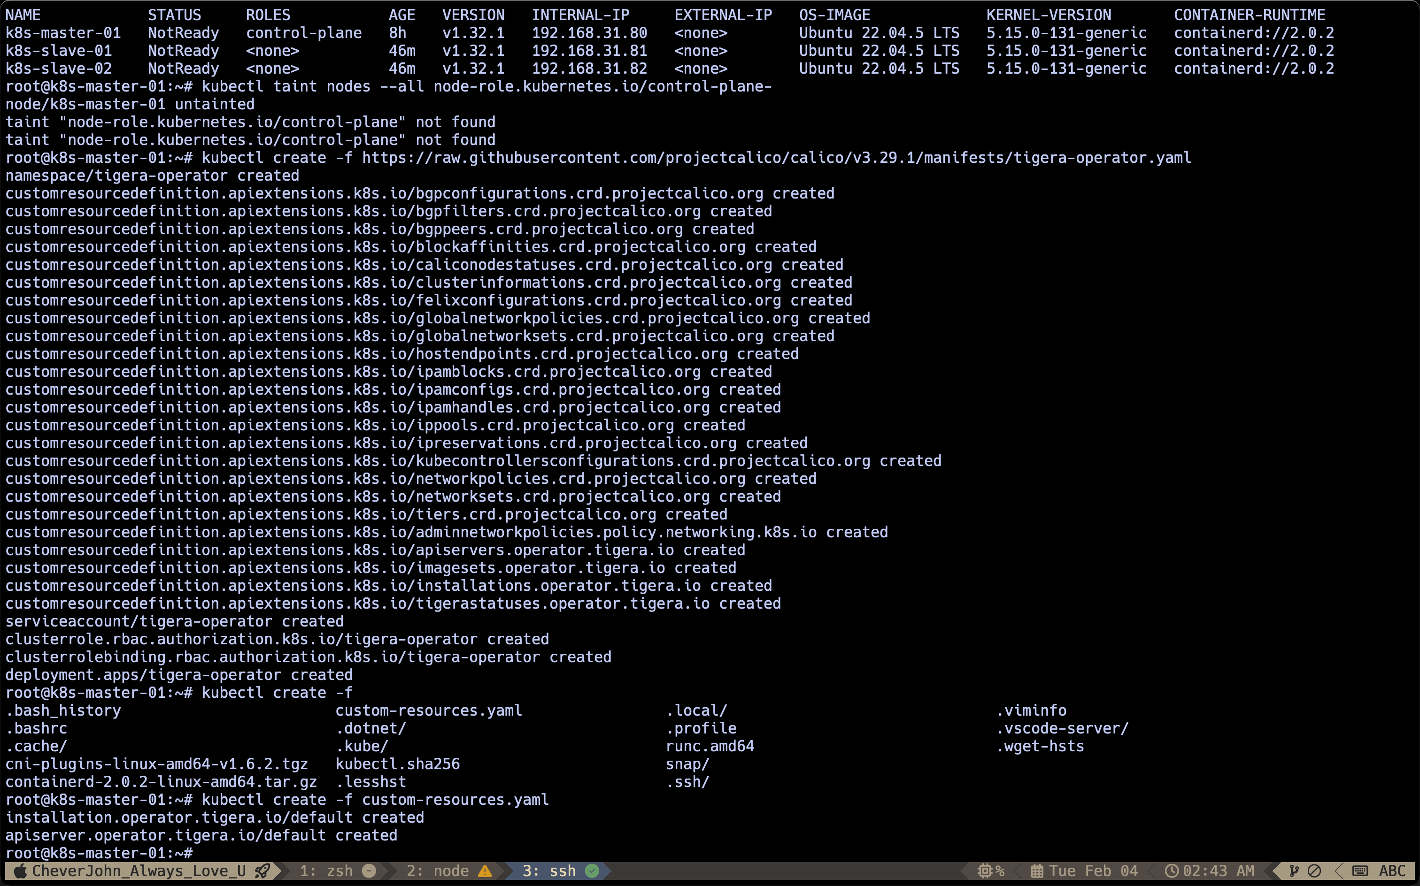Click the kubecontrollersconfigurations CRD line

474,460
